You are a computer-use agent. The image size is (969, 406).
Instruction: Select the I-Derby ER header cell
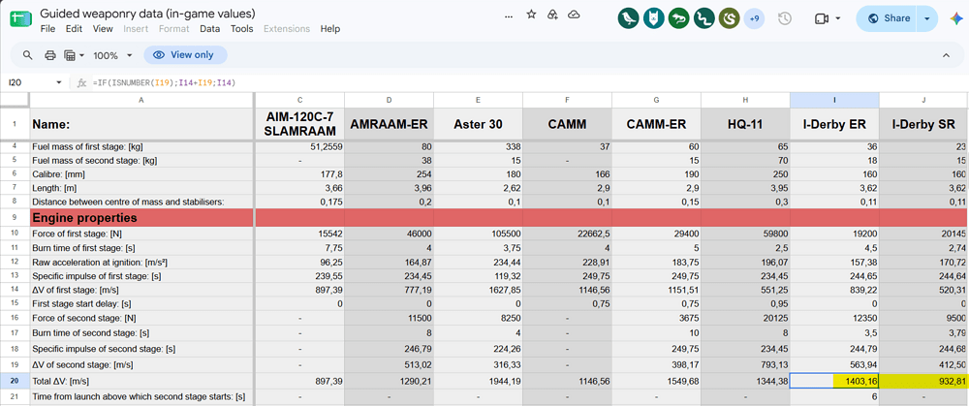point(834,124)
